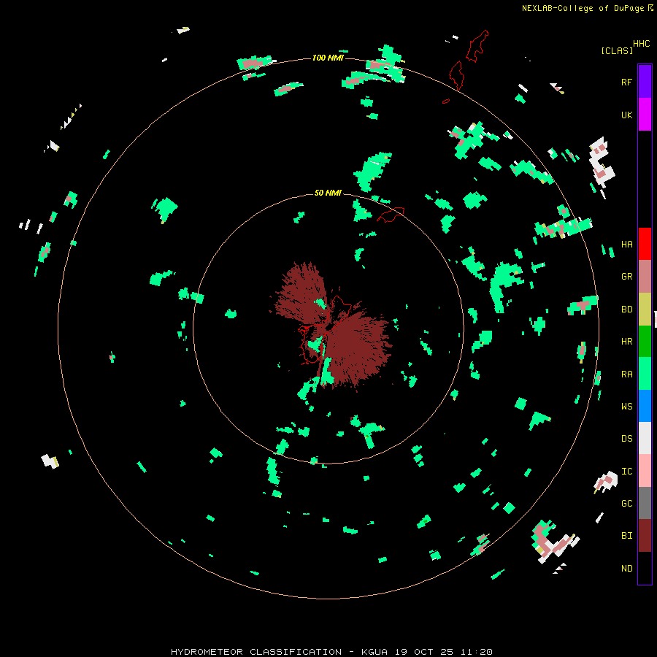Click the ND legend label
Screen dimensions: 657x657
[x=626, y=569]
